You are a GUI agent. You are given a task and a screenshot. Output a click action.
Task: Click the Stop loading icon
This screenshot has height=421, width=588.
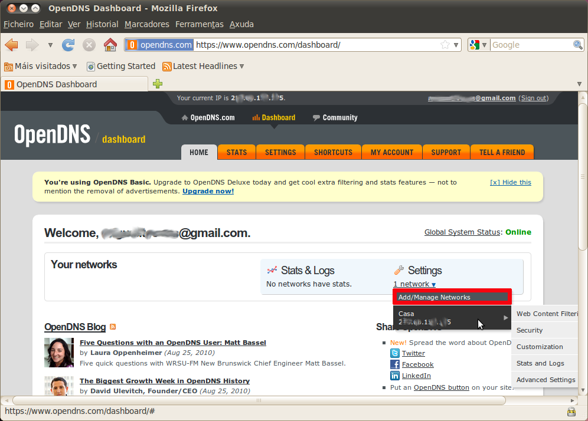pyautogui.click(x=89, y=45)
